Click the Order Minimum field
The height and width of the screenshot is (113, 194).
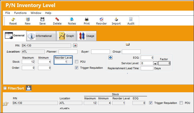(44, 68)
